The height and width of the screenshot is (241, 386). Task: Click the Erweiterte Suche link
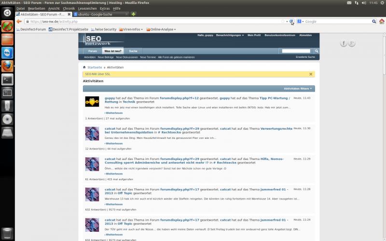tap(305, 57)
